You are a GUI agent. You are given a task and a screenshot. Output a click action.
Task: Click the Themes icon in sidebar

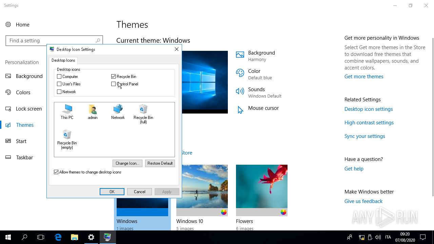[8, 125]
